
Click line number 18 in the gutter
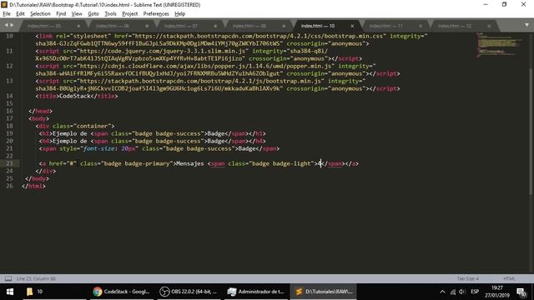(x=9, y=126)
